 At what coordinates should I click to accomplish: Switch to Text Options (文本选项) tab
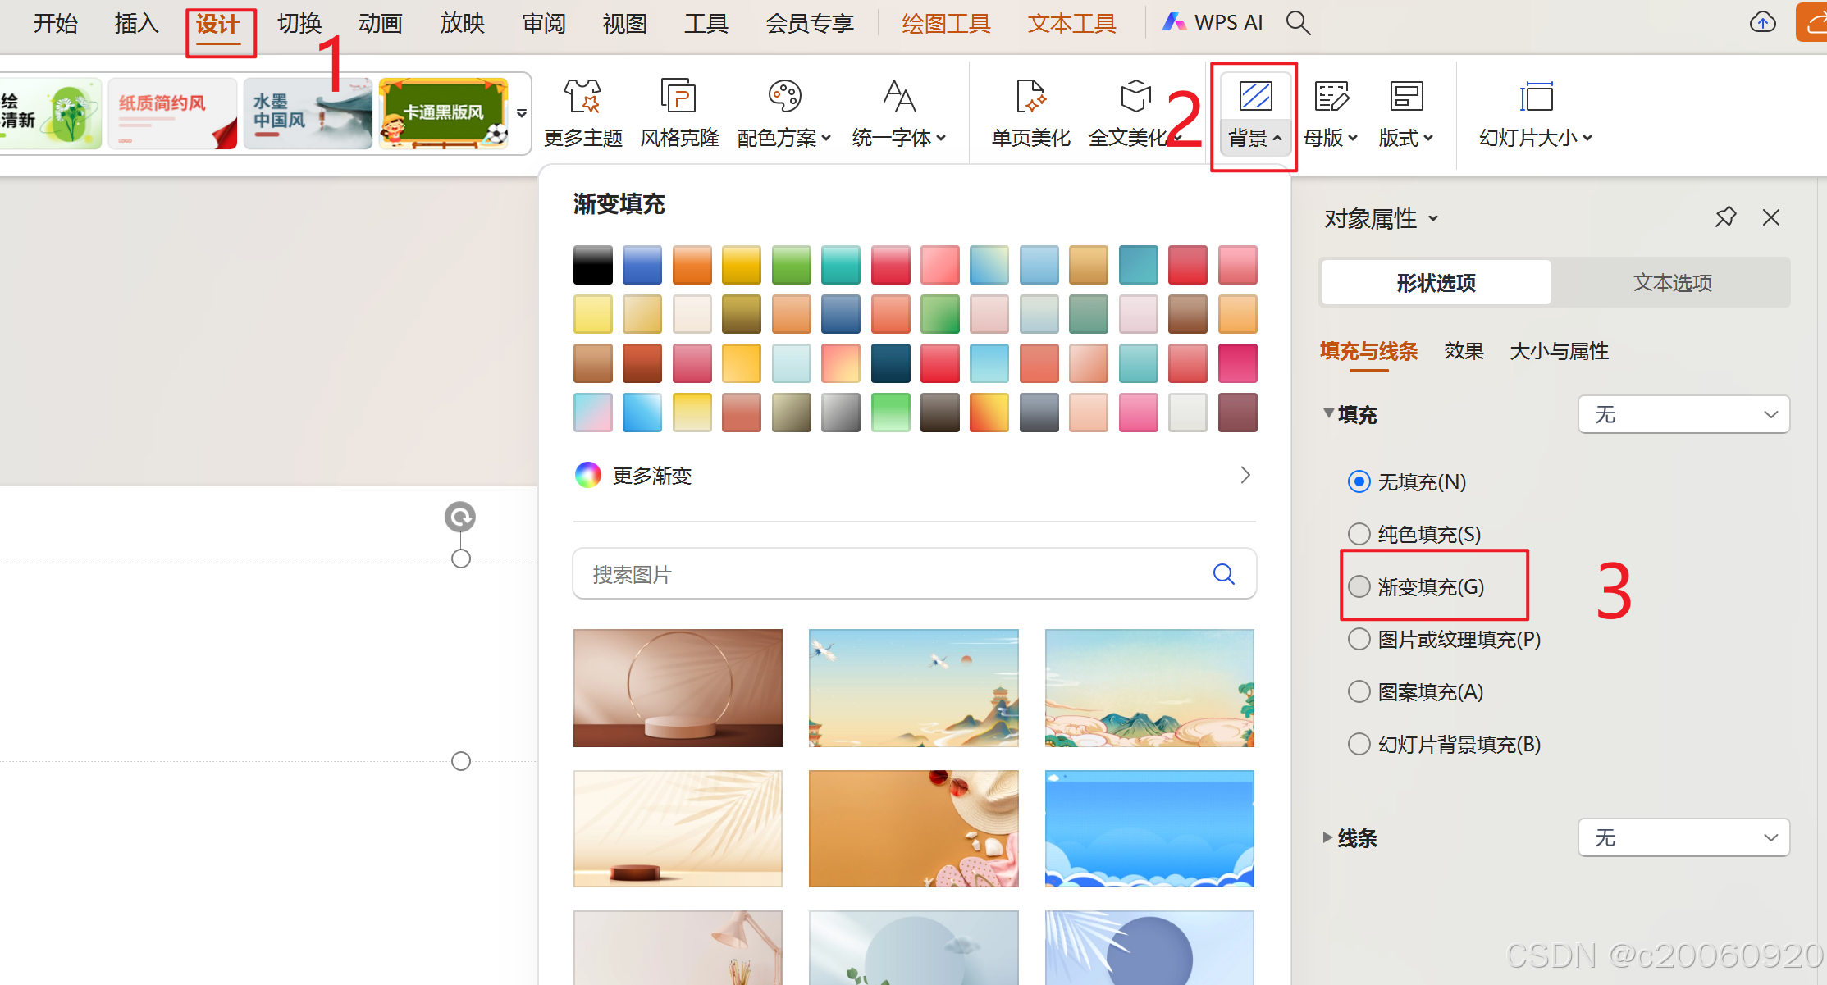click(x=1672, y=283)
